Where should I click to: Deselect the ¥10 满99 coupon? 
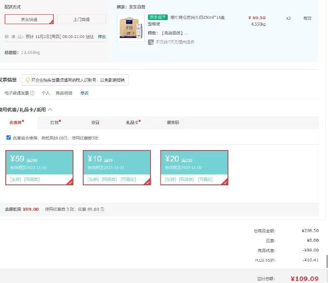117,168
